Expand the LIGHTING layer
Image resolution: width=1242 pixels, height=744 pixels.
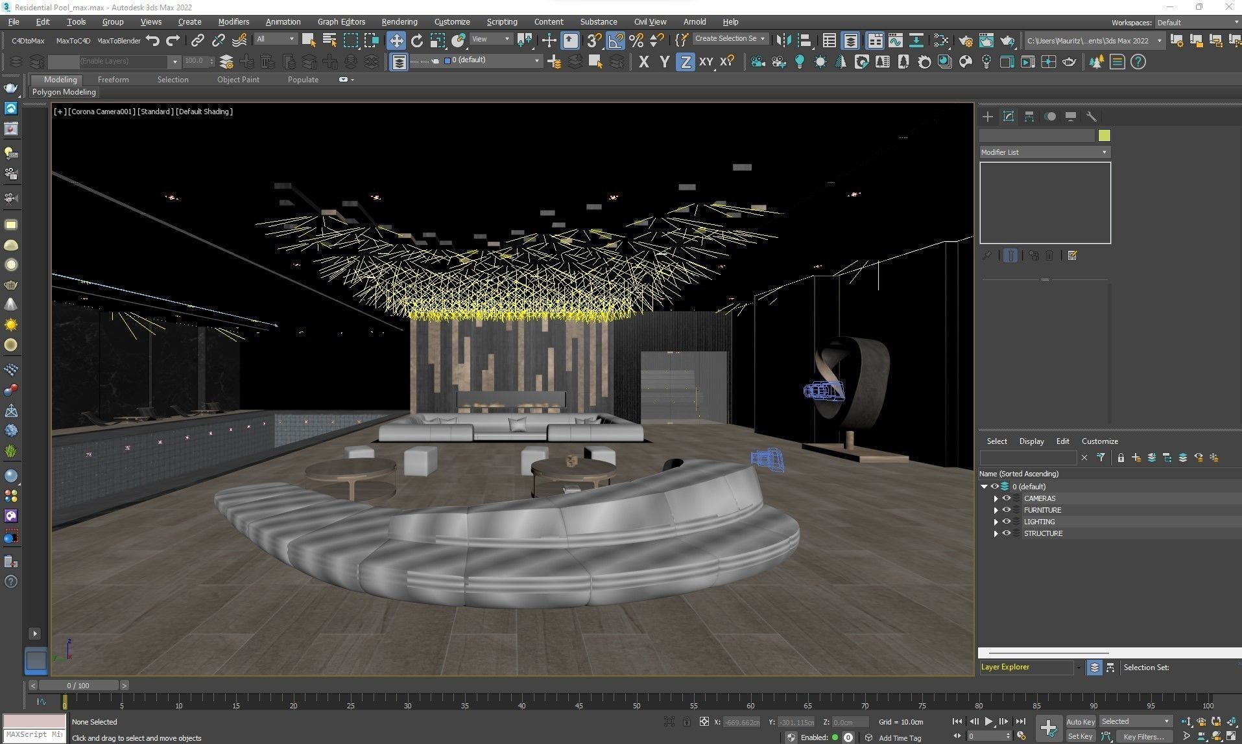[x=996, y=522]
